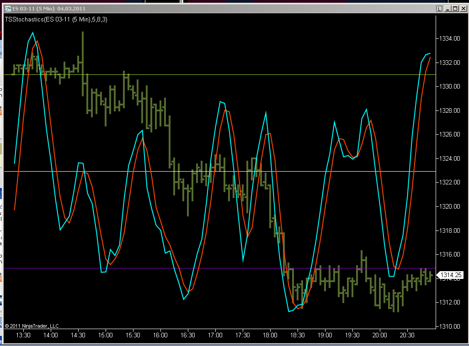Click the 1328.00 price axis label
Screen dimensions: 469x346
(x=449, y=110)
